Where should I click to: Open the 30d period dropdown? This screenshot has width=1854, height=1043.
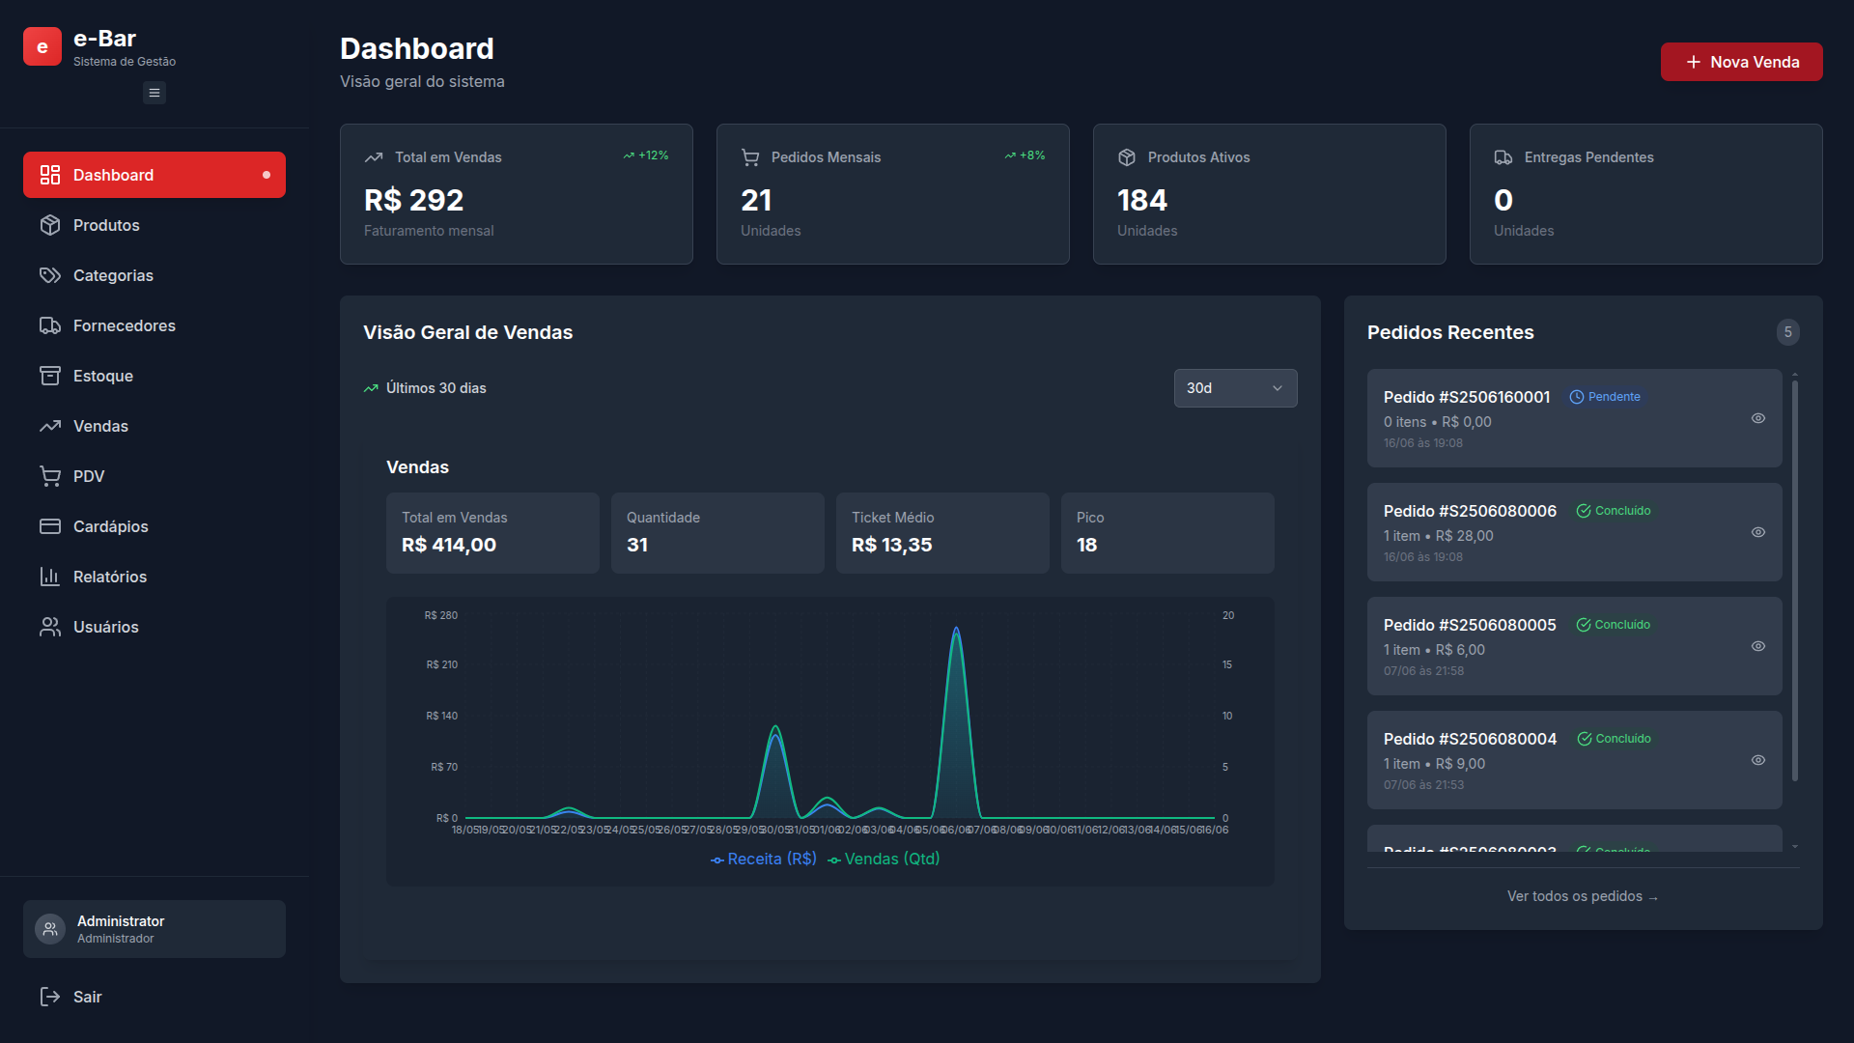(x=1235, y=387)
